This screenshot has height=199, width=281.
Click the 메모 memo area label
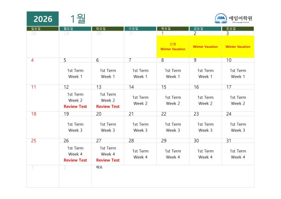[x=99, y=167]
